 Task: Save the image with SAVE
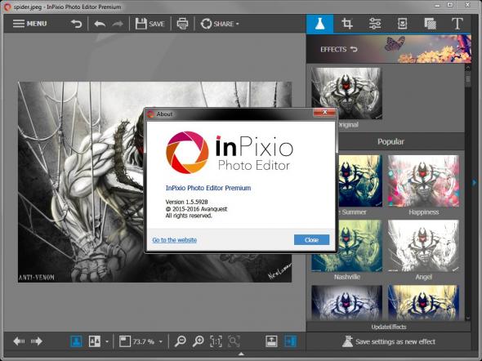point(150,24)
